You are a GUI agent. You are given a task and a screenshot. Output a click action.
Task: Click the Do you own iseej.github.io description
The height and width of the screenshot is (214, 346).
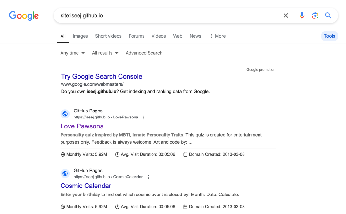coord(135,91)
